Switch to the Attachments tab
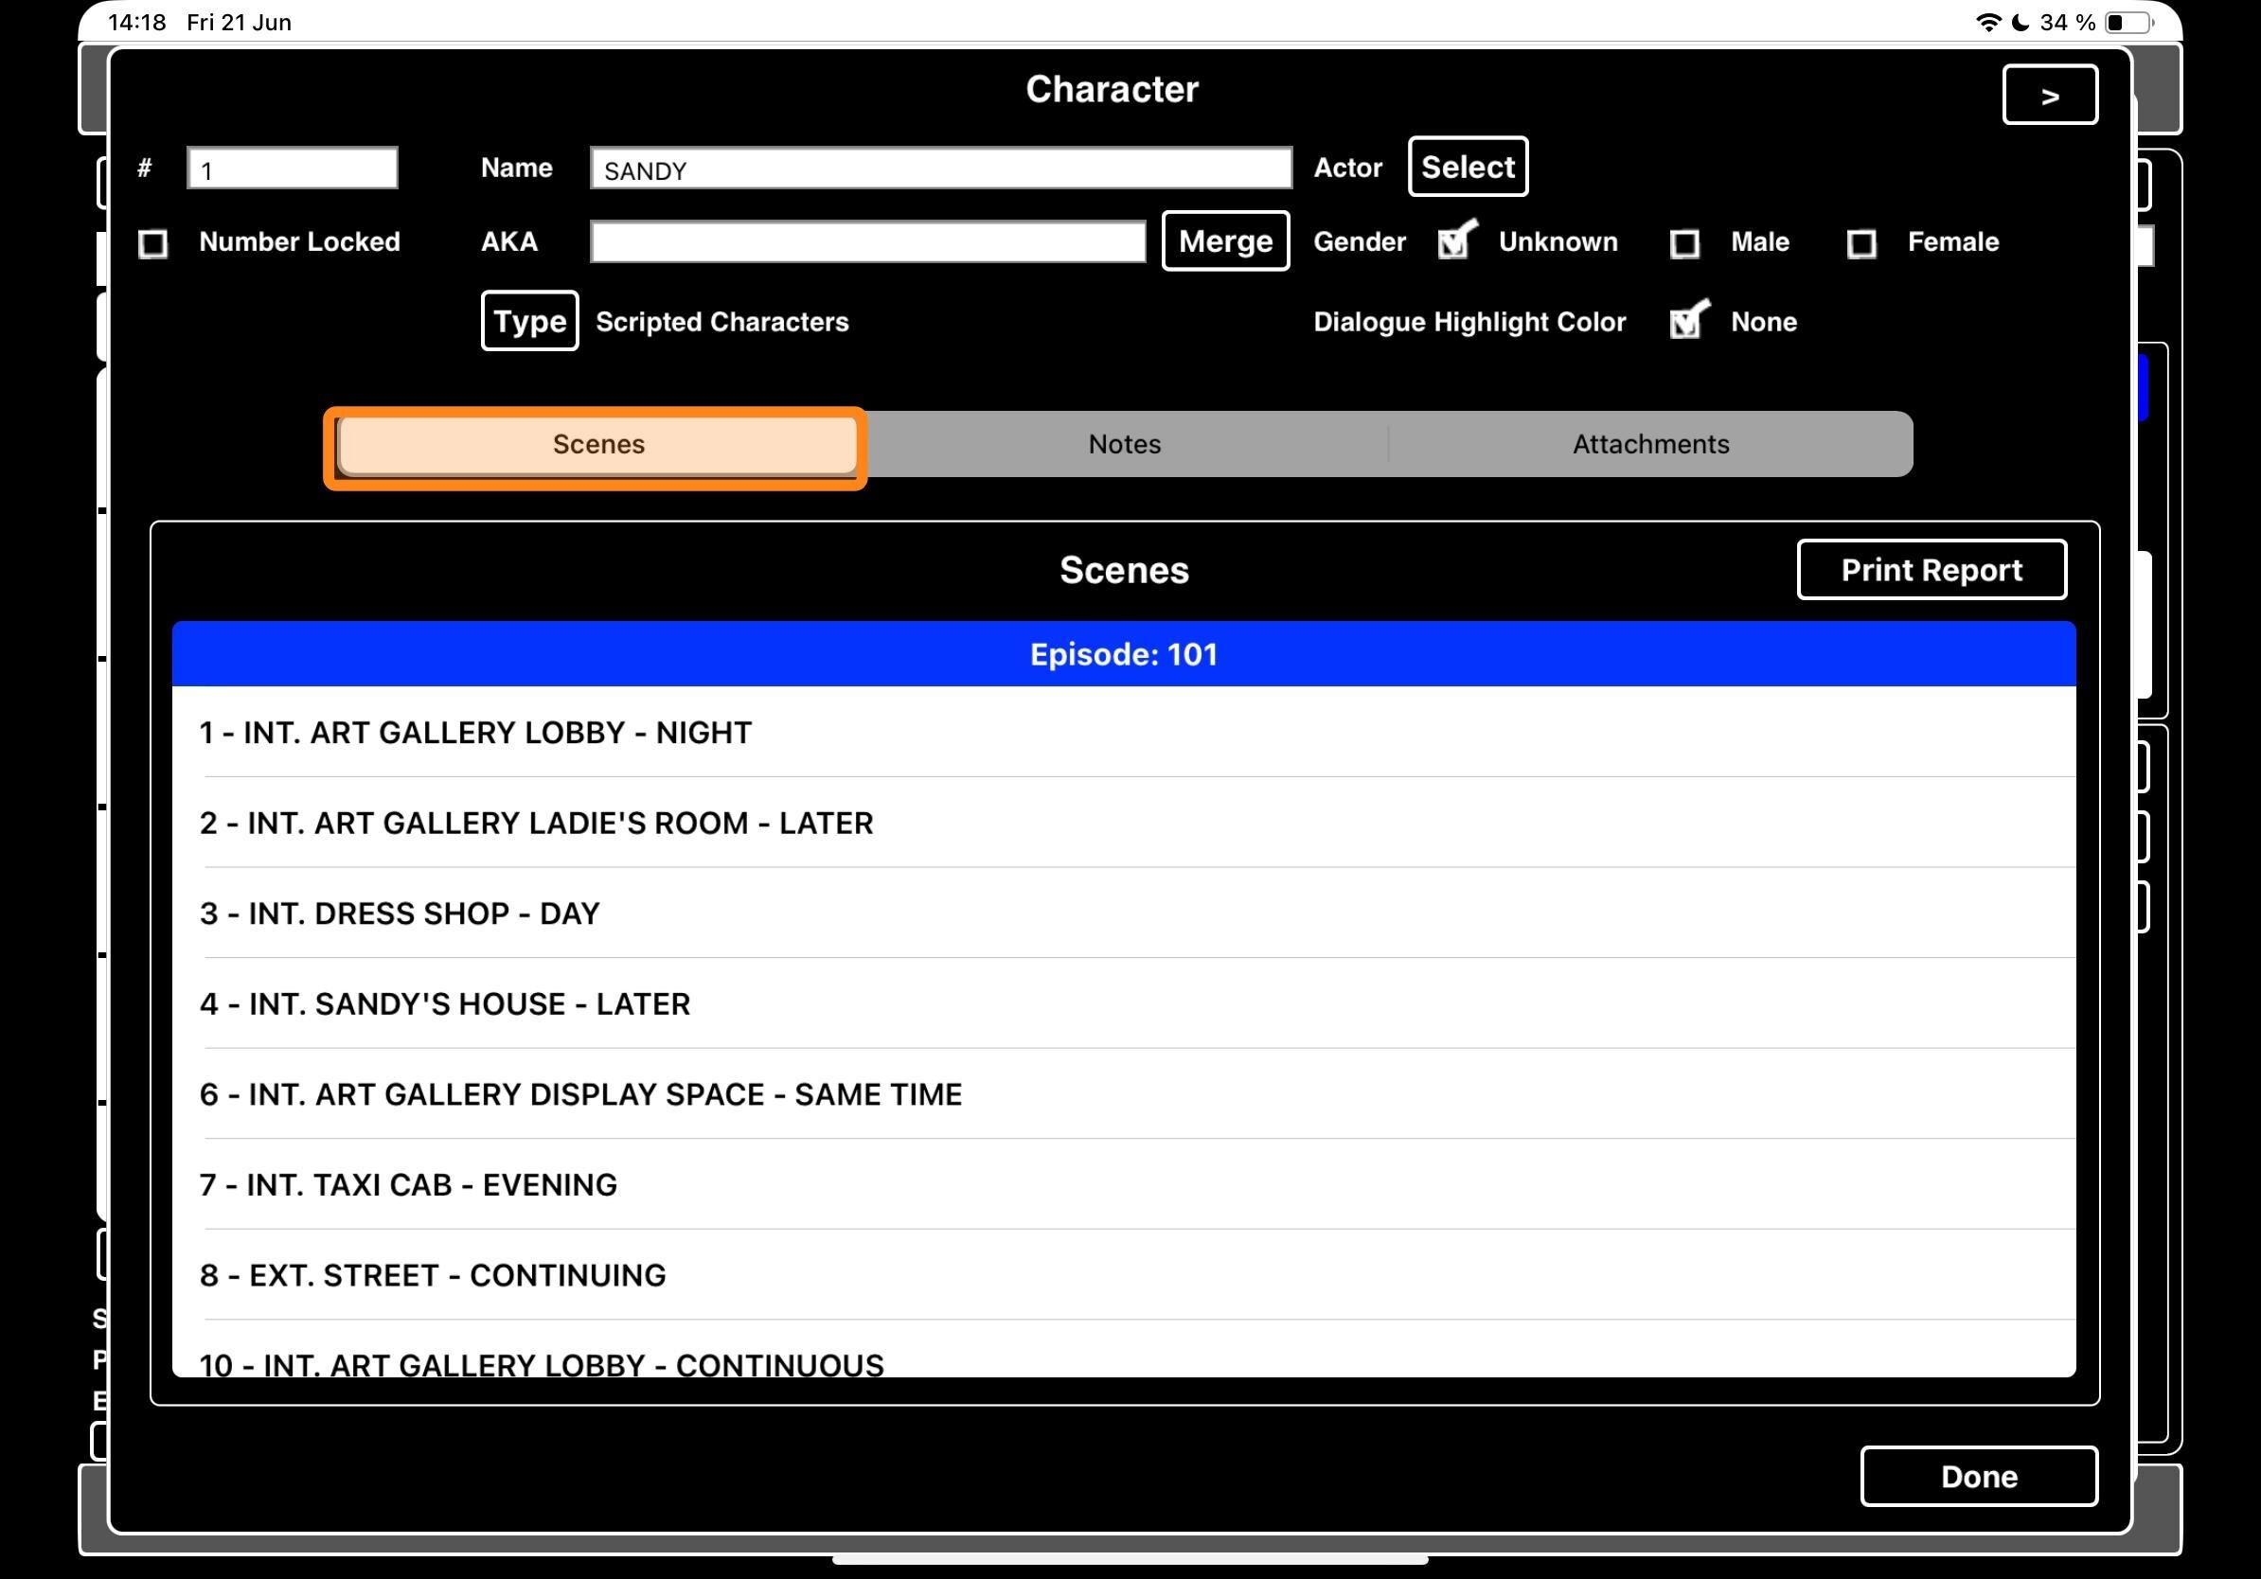 click(x=1649, y=444)
